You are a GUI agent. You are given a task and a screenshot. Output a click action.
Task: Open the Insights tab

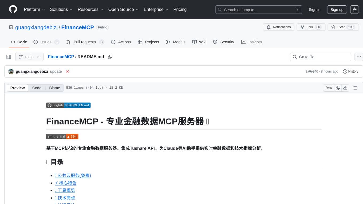pyautogui.click(x=251, y=42)
